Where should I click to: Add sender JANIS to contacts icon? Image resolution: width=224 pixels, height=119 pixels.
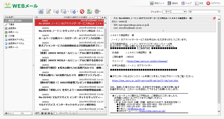[x=126, y=22]
